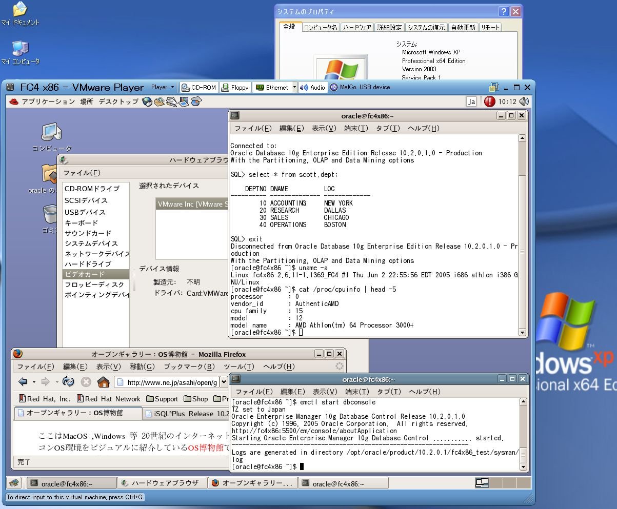Open the Support bookmark folder in Firefox
617x509 pixels.
pos(162,399)
